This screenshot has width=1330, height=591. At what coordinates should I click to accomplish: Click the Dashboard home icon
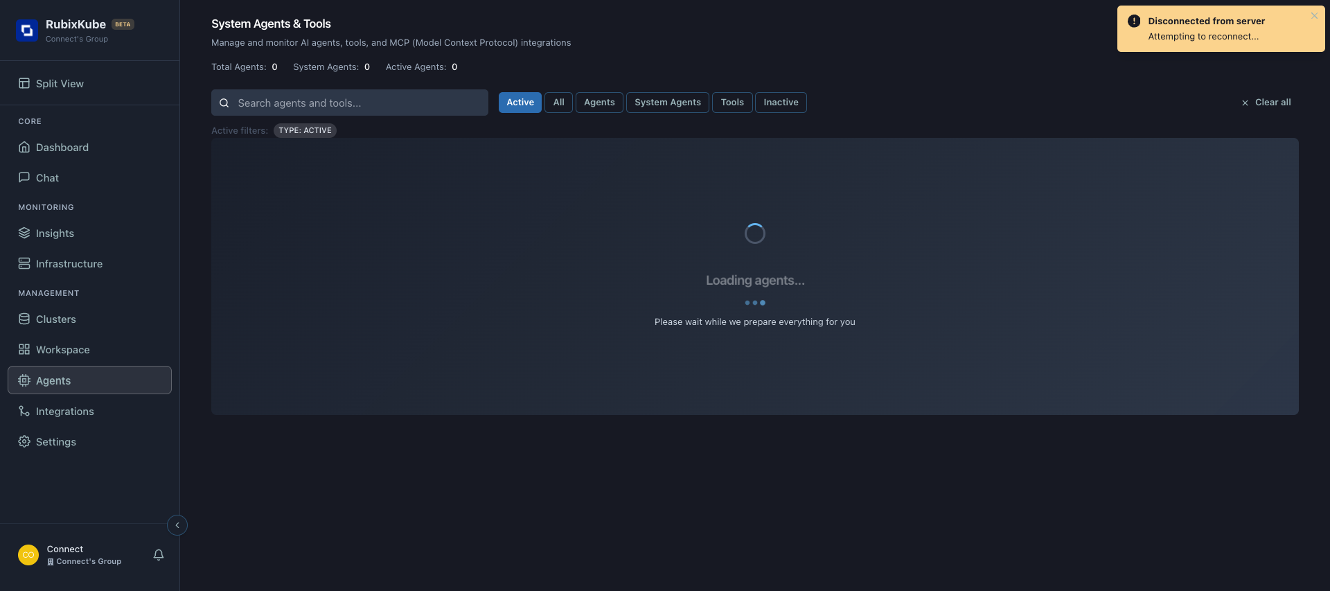coord(24,147)
